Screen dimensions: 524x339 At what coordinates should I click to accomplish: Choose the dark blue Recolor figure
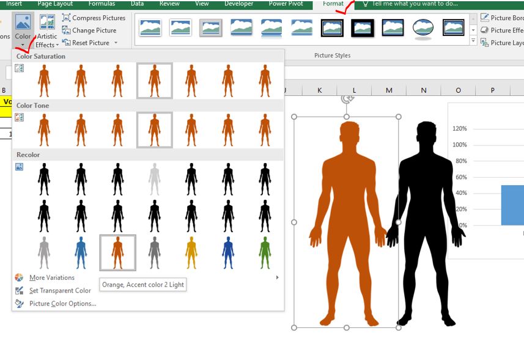point(228,253)
